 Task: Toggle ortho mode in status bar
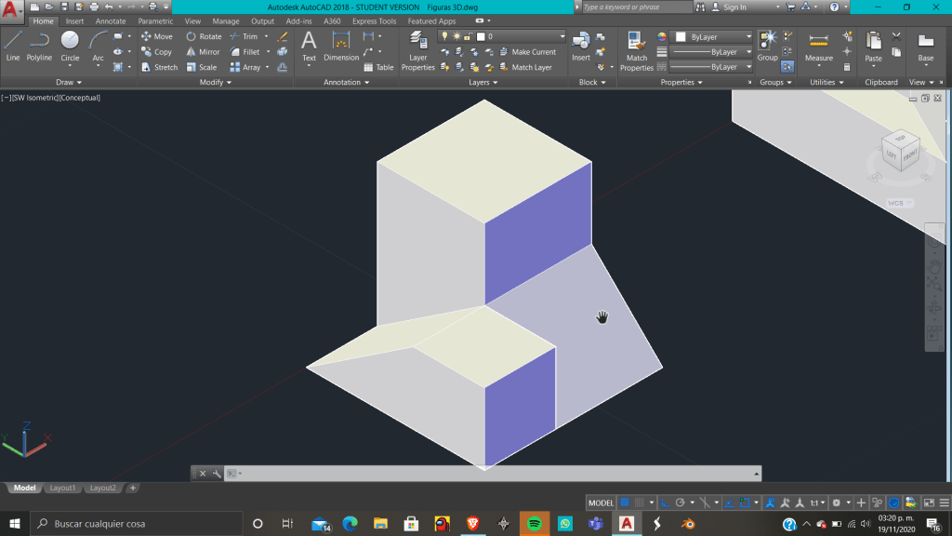tap(666, 502)
